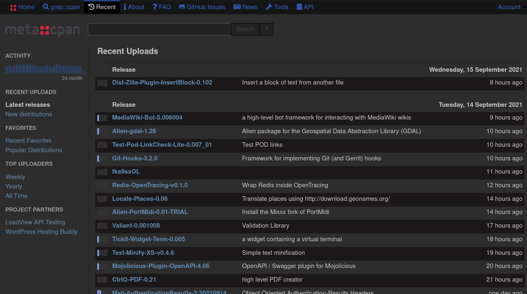Open the About page
The image size is (527, 294).
(134, 7)
